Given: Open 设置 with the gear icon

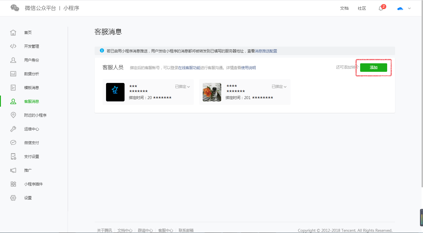Looking at the screenshot, I should (x=13, y=198).
